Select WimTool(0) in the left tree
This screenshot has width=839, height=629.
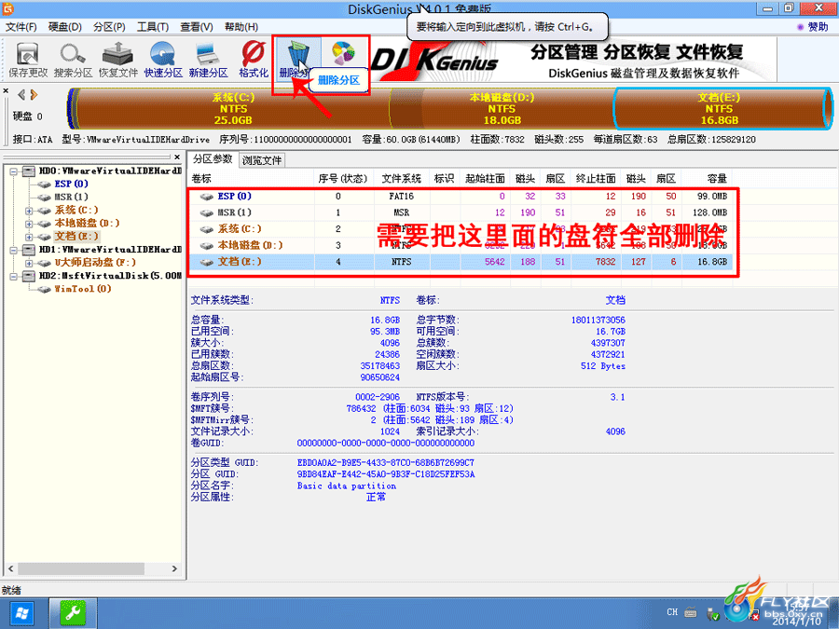coord(82,289)
